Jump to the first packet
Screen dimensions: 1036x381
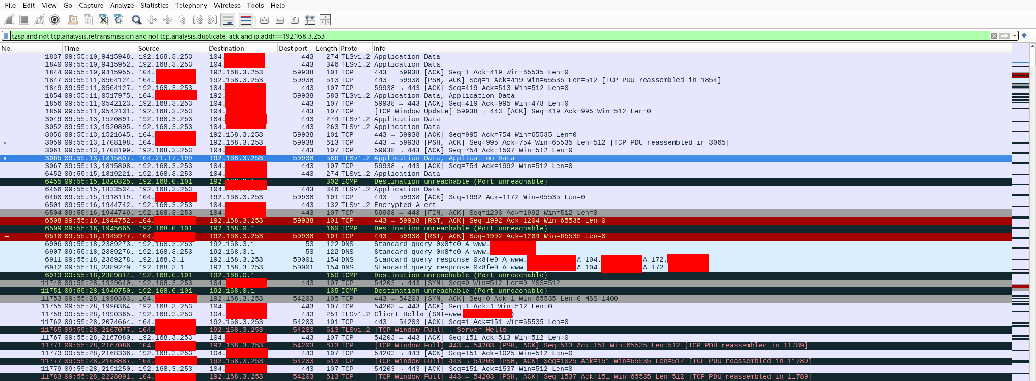197,20
